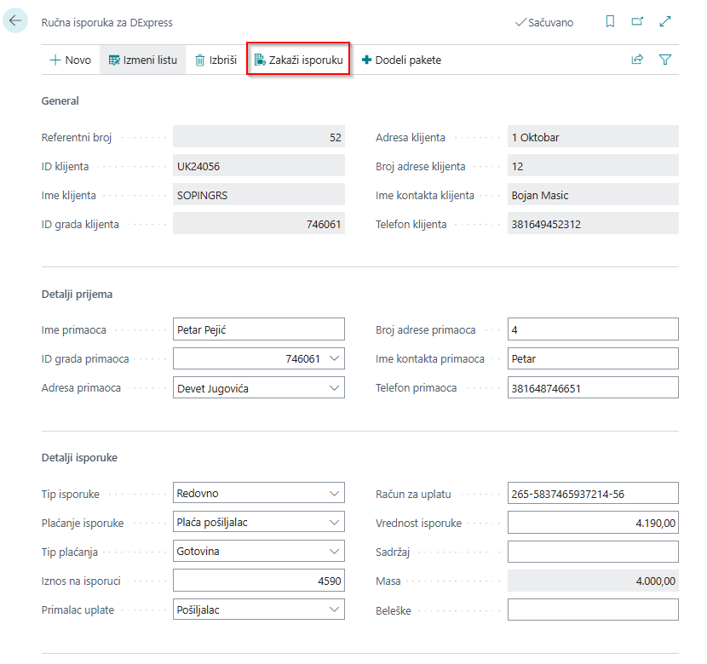Open the filter pane icon

[665, 60]
